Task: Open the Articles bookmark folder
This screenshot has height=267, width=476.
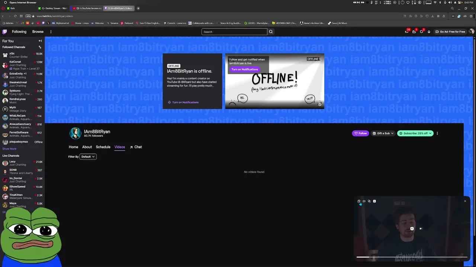Action: (x=8, y=23)
